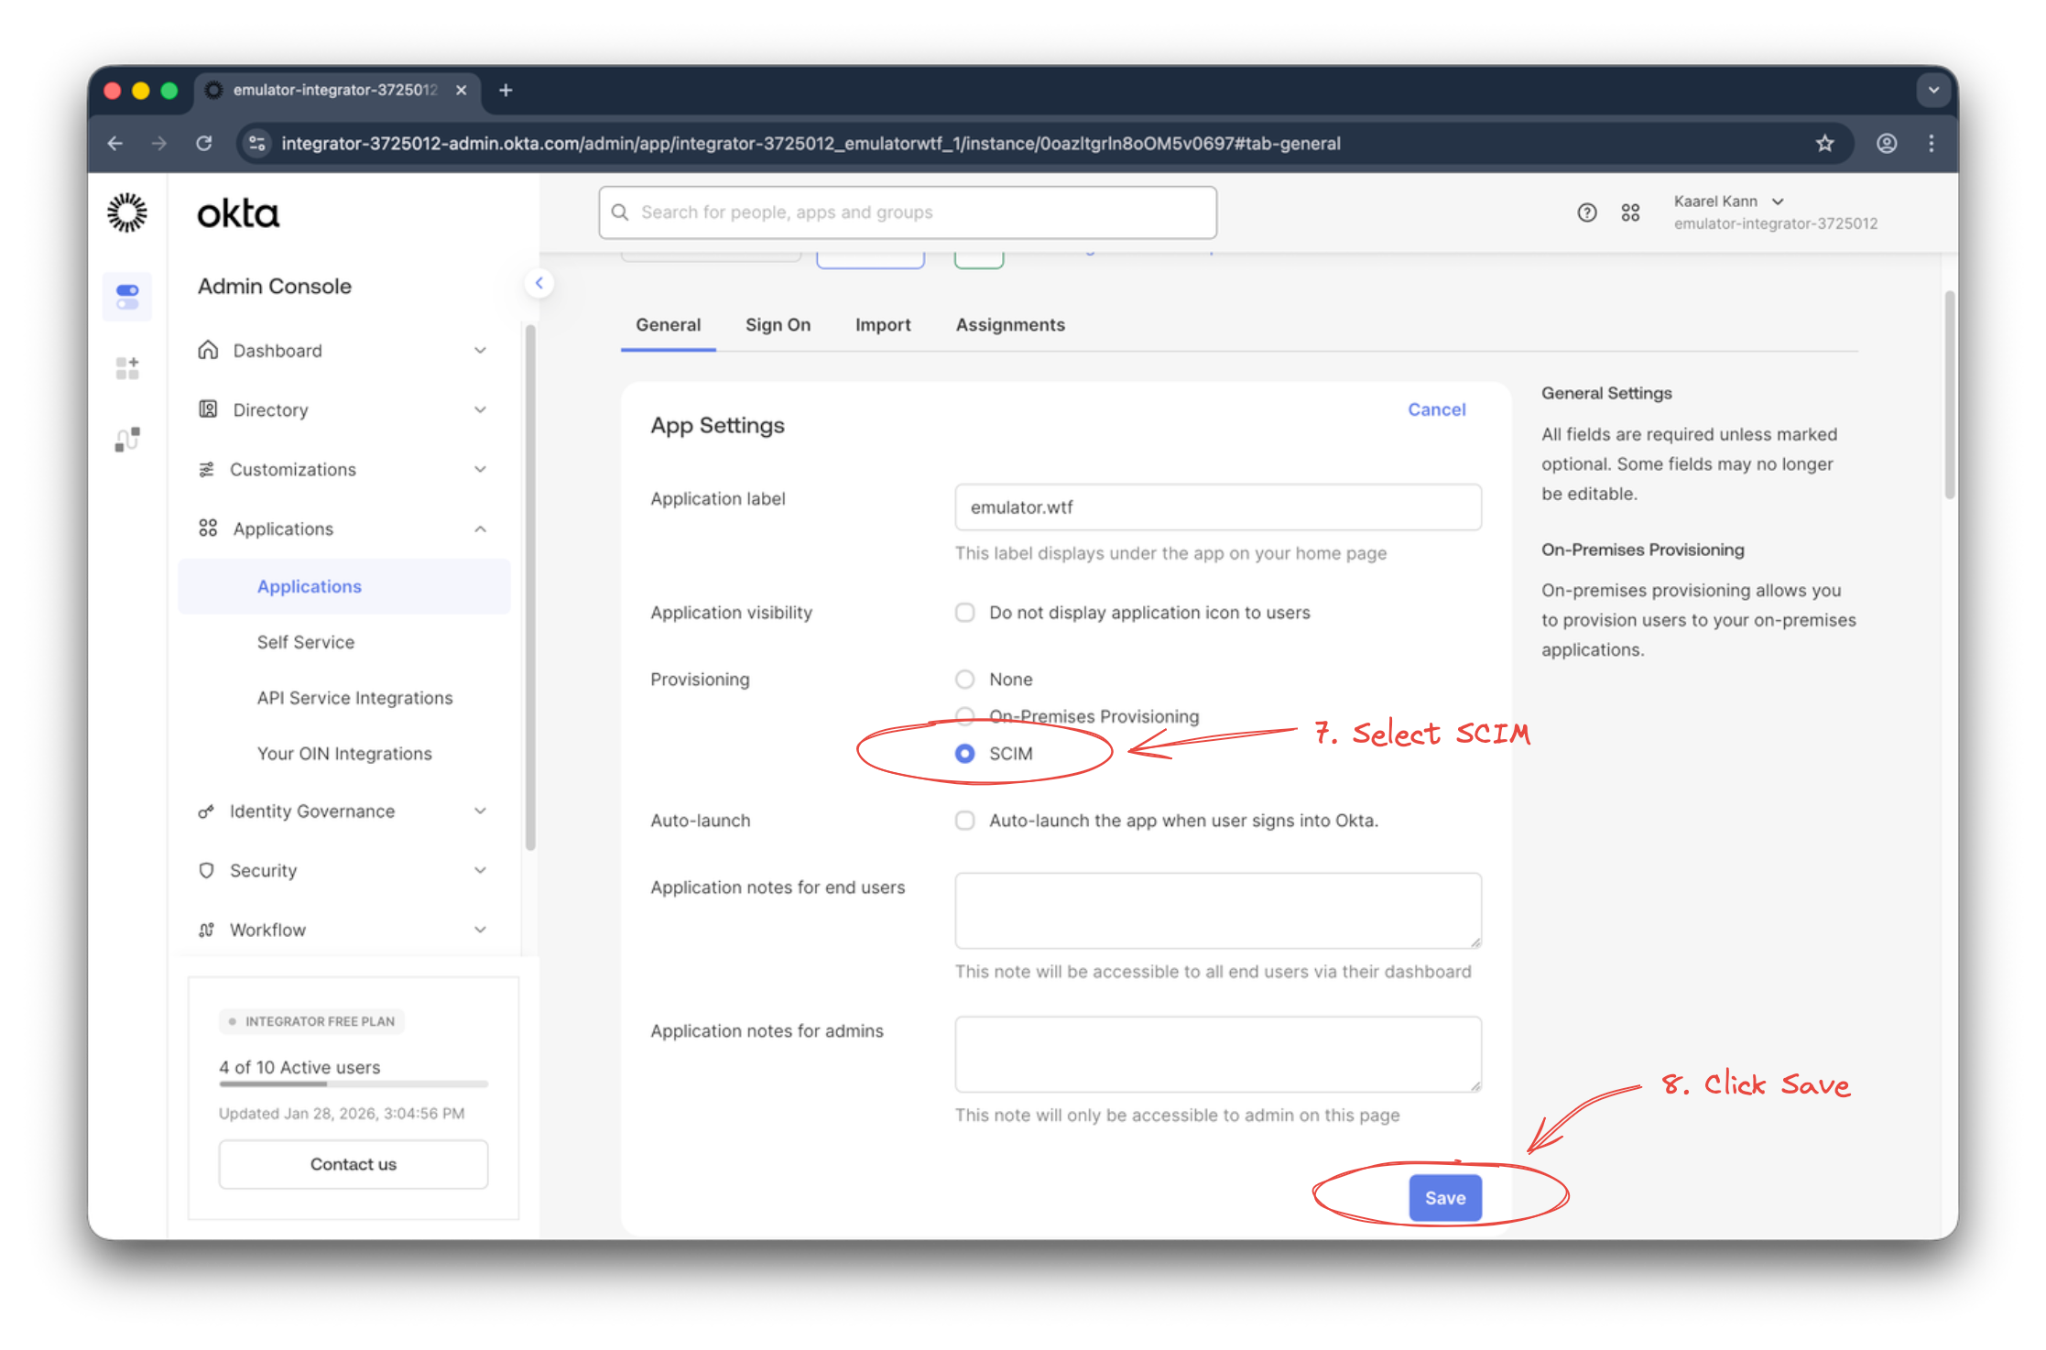Open the help question-mark icon in top bar
Image resolution: width=2046 pixels, height=1350 pixels.
click(x=1586, y=212)
